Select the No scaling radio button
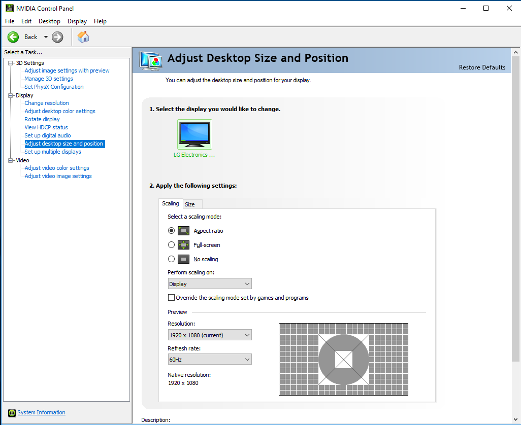The height and width of the screenshot is (425, 521). 171,259
